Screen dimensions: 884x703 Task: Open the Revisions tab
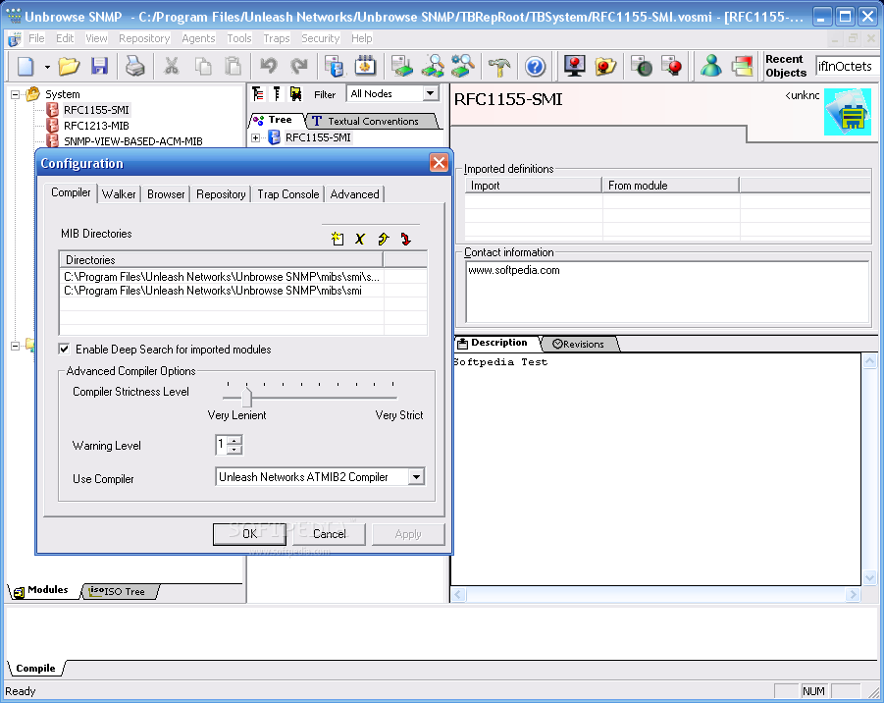pyautogui.click(x=579, y=344)
